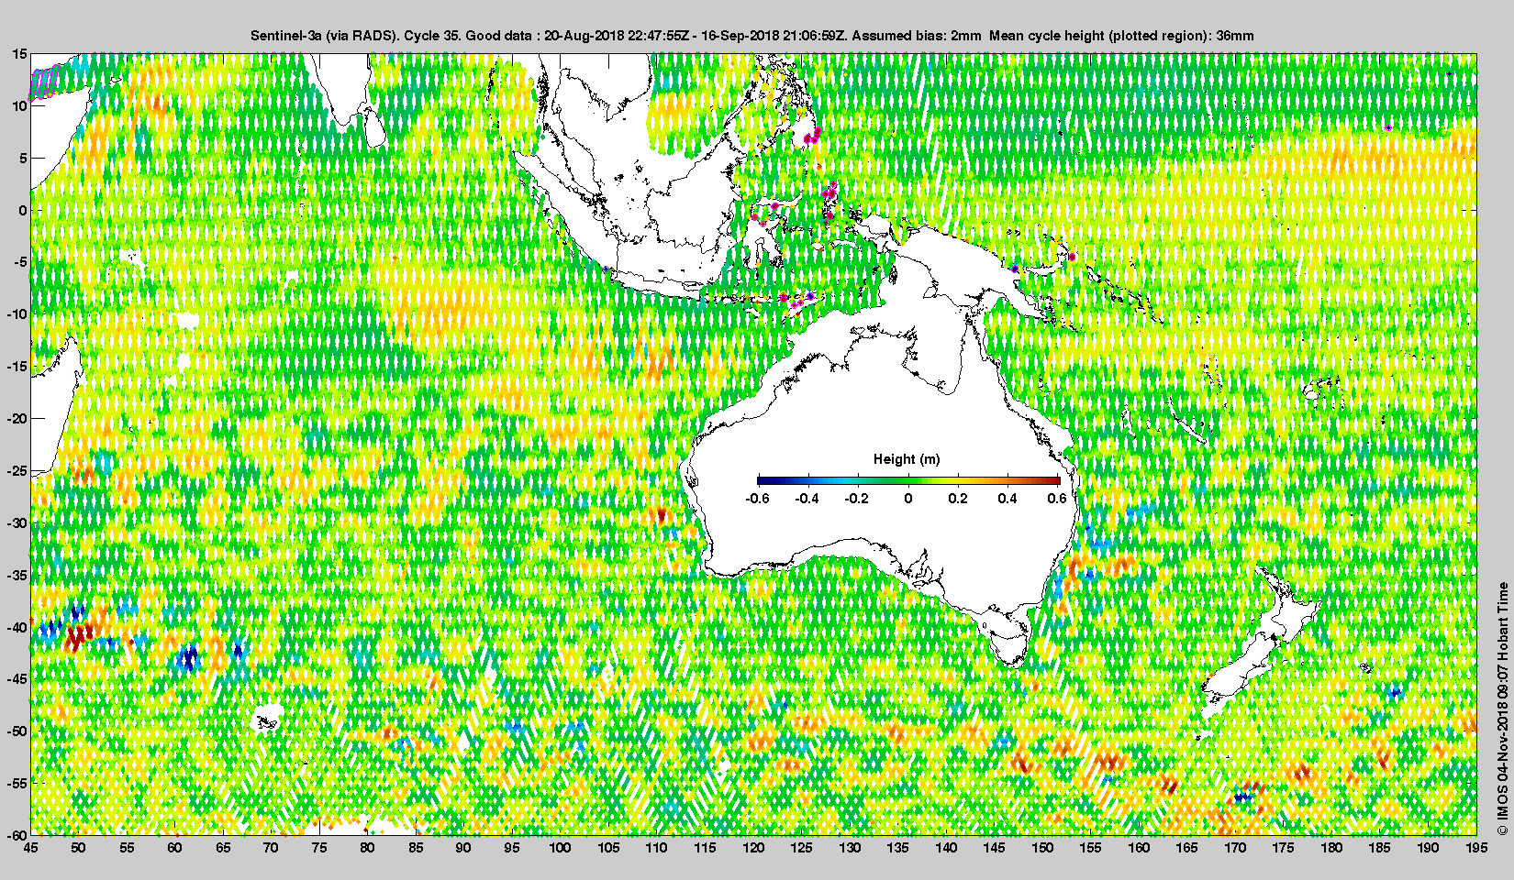
Task: Select the '0' tick under the colorbar
Action: pos(908,499)
